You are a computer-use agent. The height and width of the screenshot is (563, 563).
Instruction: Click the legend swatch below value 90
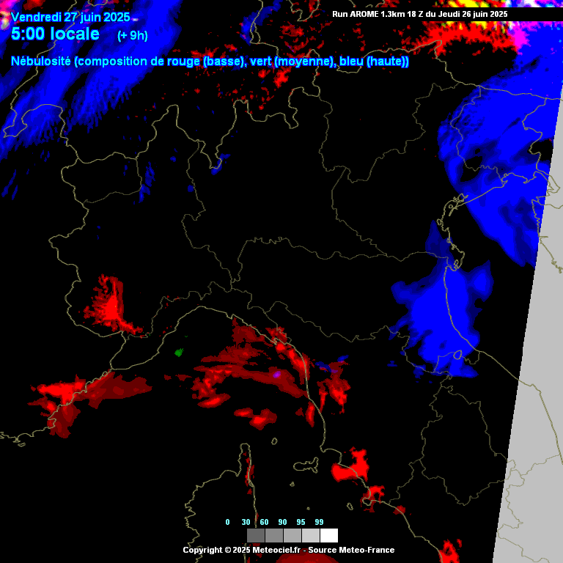[x=292, y=535]
